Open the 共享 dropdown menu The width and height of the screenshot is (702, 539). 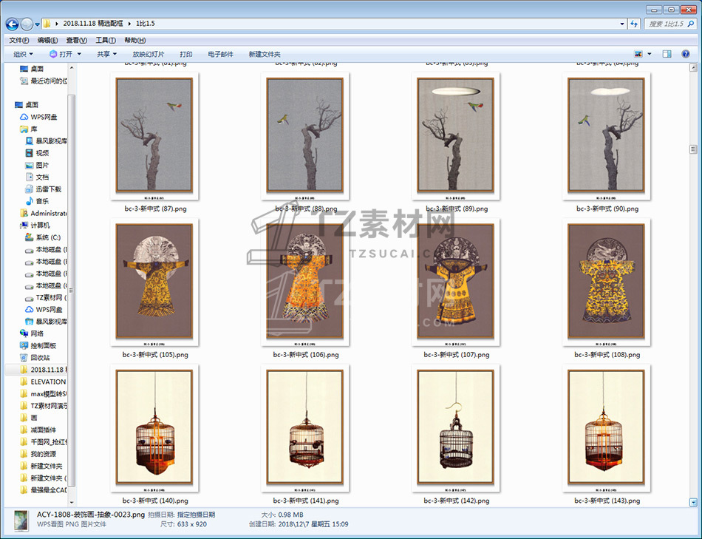pyautogui.click(x=107, y=54)
